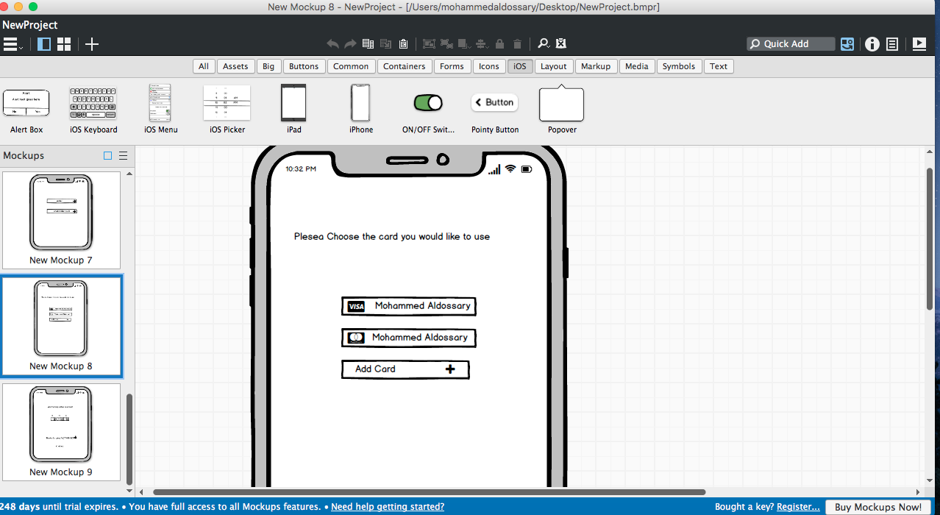
Task: Select the Buttons library category
Action: pyautogui.click(x=304, y=66)
